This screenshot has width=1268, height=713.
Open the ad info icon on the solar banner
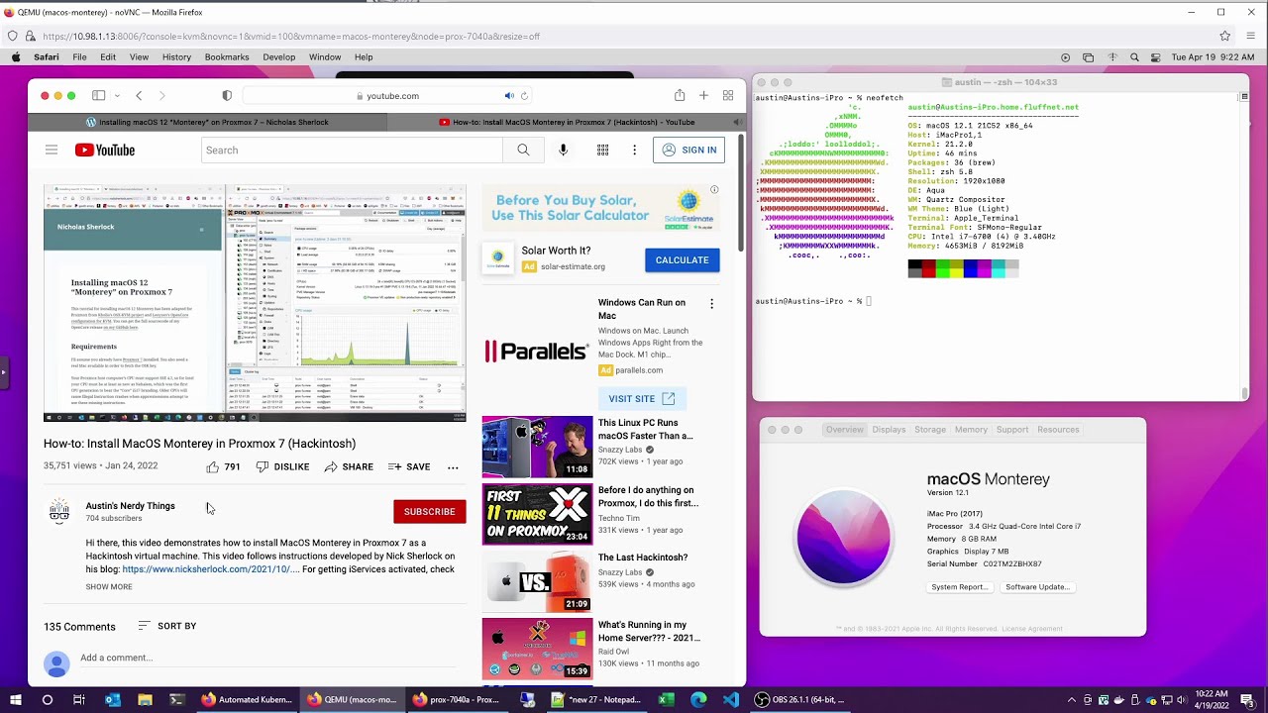click(x=714, y=189)
